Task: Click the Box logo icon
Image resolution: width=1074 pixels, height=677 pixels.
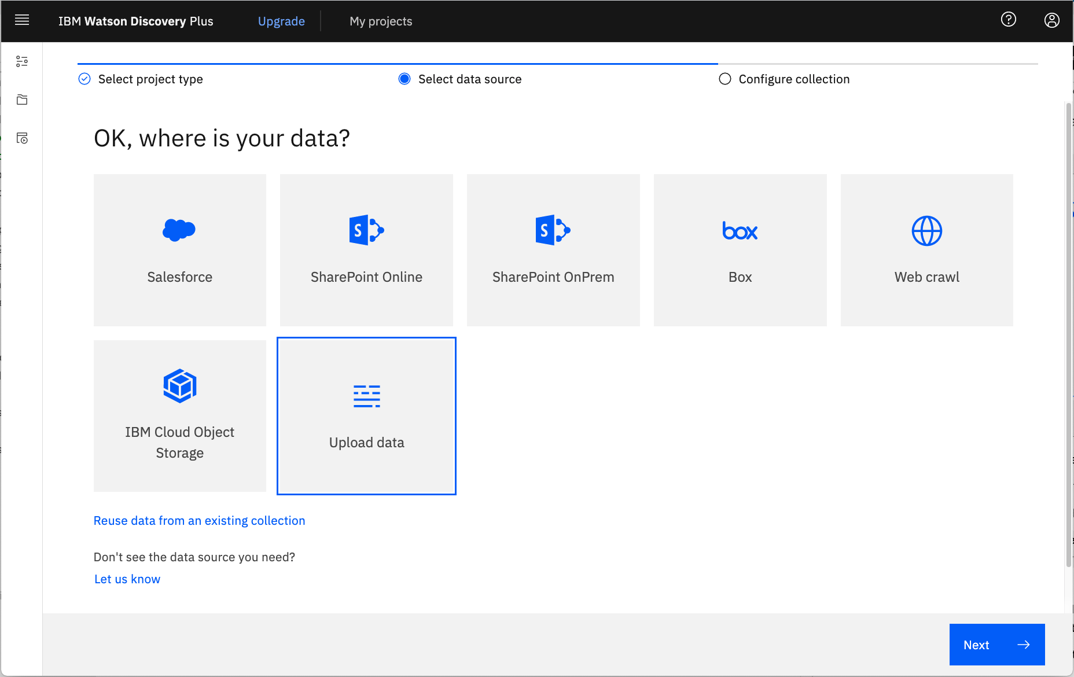Action: 740,231
